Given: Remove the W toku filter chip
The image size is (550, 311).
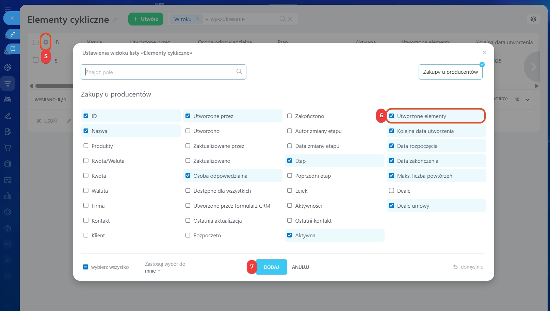Looking at the screenshot, I should [x=197, y=19].
